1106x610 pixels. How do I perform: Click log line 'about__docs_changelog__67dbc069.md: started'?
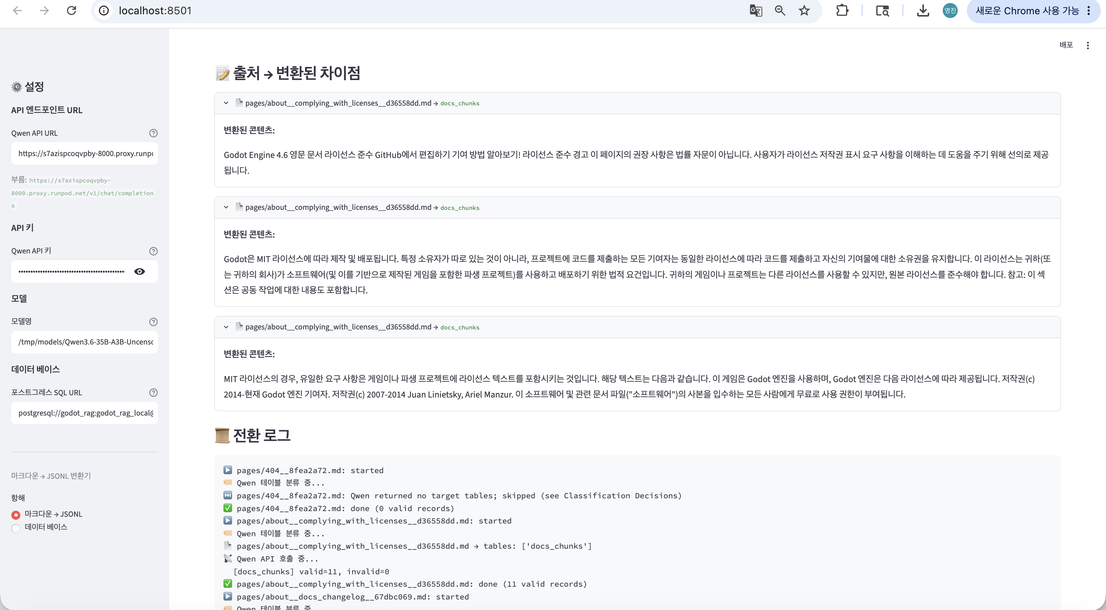click(352, 597)
